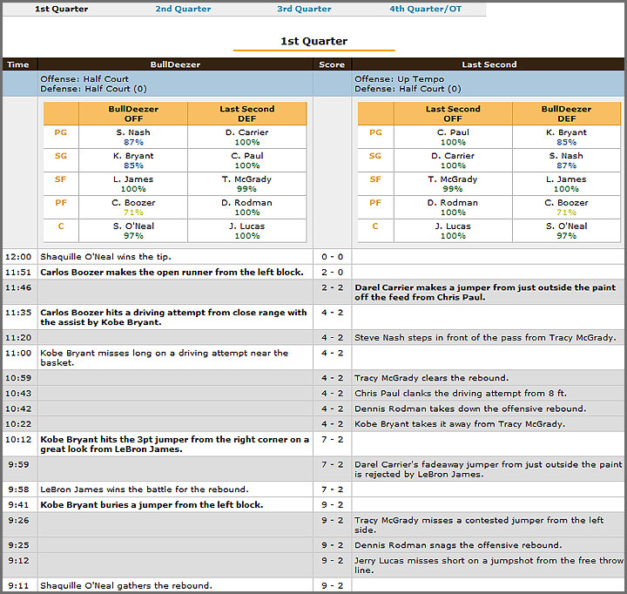Click the Time column header
Screen dimensions: 627x594
click(17, 64)
